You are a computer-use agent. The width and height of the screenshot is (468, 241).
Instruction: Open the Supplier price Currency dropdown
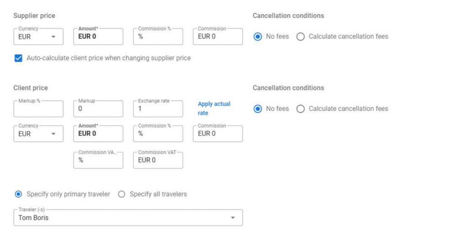38,37
